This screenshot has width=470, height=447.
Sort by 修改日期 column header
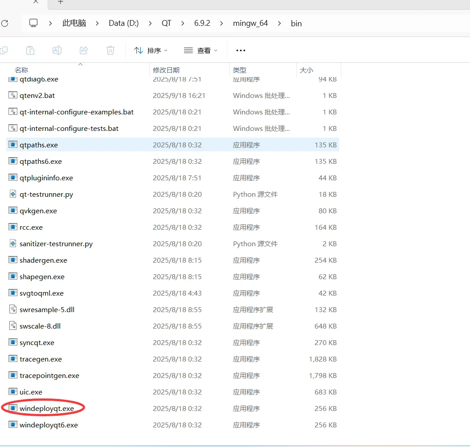tap(166, 70)
